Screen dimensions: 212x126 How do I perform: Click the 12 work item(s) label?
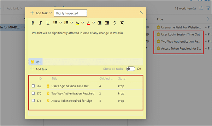click(185, 9)
